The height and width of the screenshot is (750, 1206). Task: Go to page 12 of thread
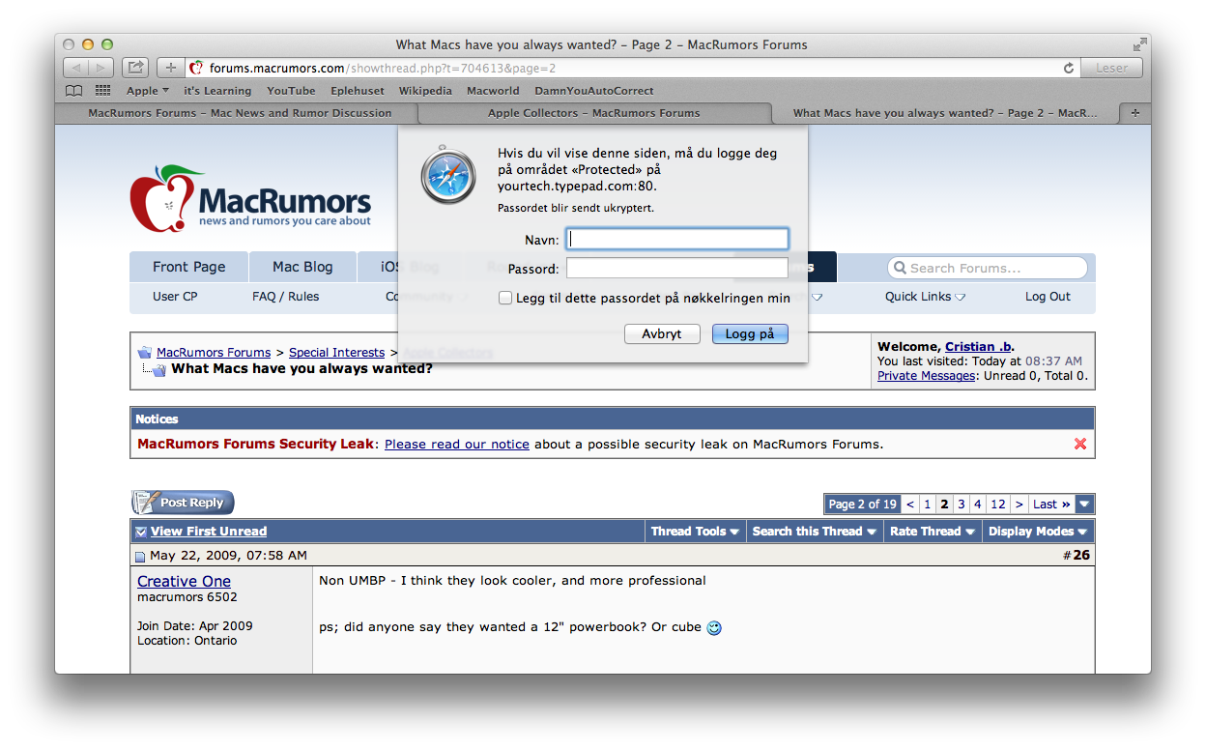click(998, 504)
